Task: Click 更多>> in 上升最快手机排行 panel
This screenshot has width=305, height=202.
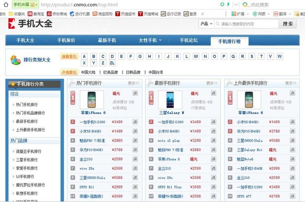Action: coord(291,83)
